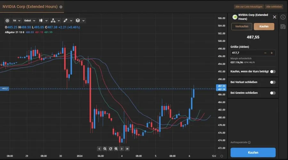
Task: Click the Auftragsdetails text
Action: (x=239, y=142)
